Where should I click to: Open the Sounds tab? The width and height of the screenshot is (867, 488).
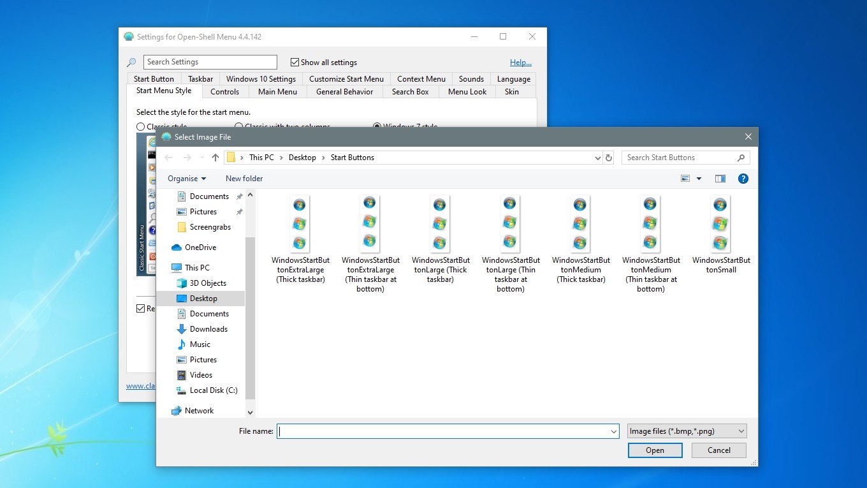471,79
